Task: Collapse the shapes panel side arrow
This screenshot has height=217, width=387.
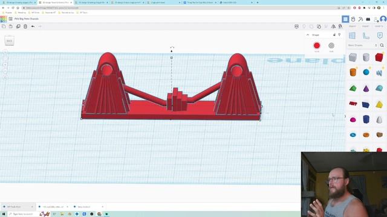Action: coord(345,116)
